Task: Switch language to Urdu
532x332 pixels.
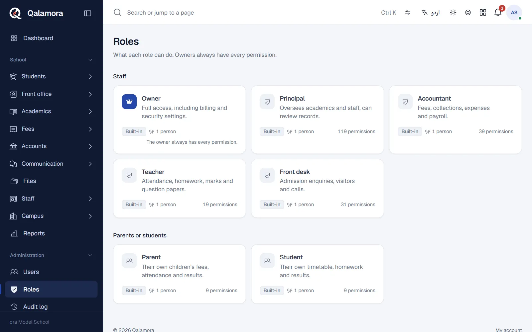Action: coord(431,13)
